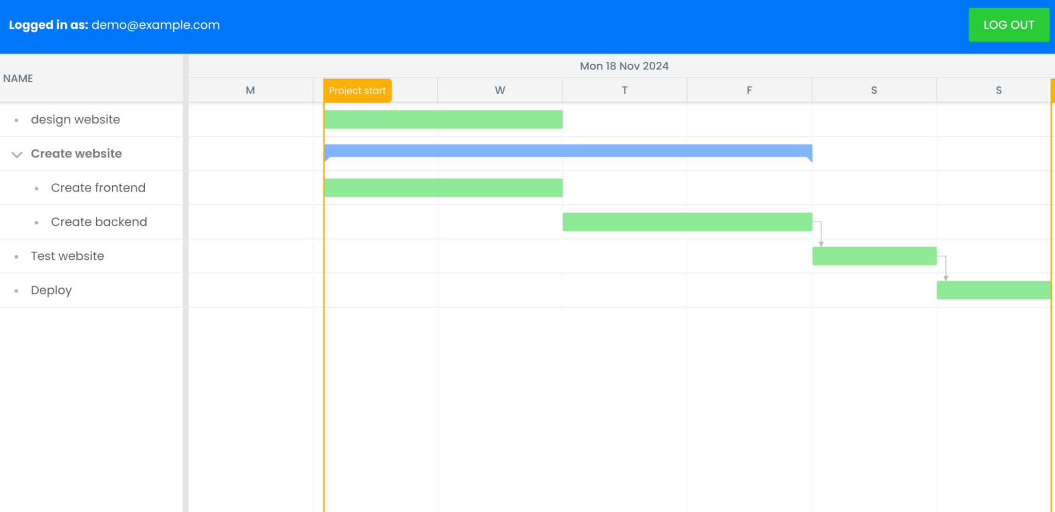Select the design website task bar
This screenshot has width=1055, height=512.
click(x=443, y=119)
